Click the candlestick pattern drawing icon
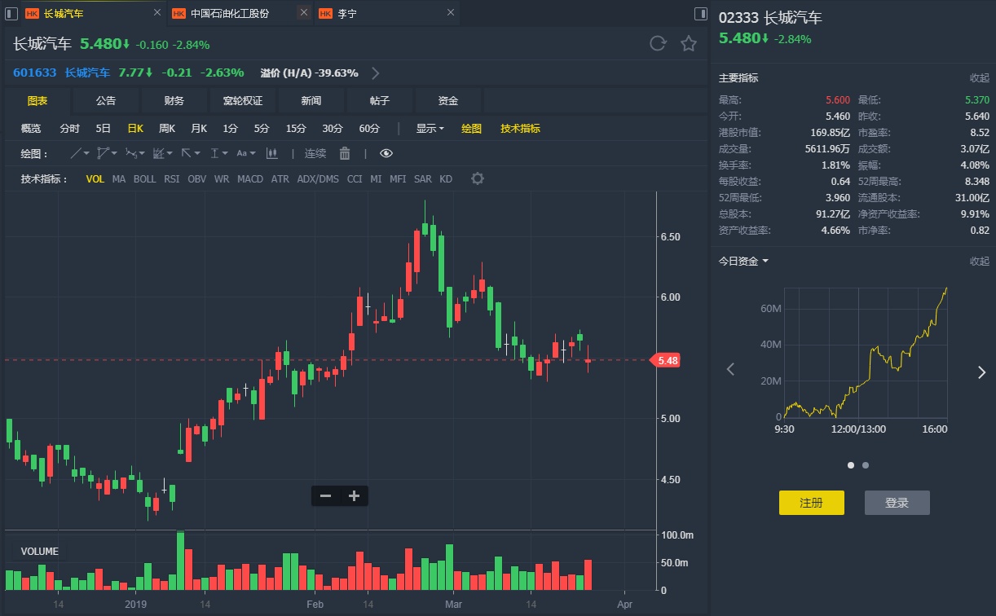 point(272,153)
